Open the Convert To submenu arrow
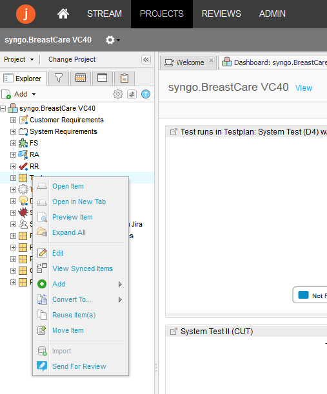This screenshot has height=394, width=327. (x=121, y=300)
